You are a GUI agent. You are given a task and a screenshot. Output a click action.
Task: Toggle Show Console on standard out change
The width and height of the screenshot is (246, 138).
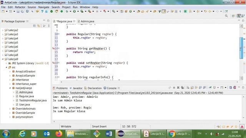click(x=200, y=88)
